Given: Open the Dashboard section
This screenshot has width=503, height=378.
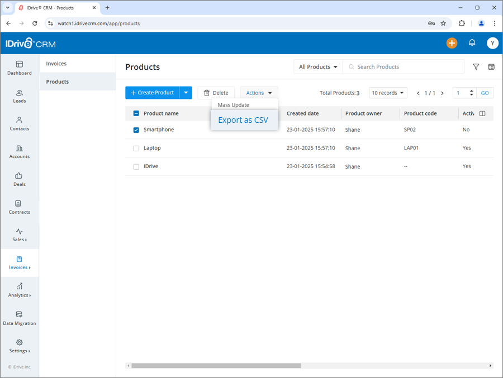Looking at the screenshot, I should point(19,68).
